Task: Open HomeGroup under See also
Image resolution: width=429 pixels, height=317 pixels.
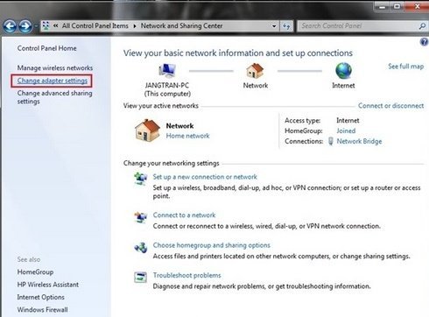Action: [35, 272]
